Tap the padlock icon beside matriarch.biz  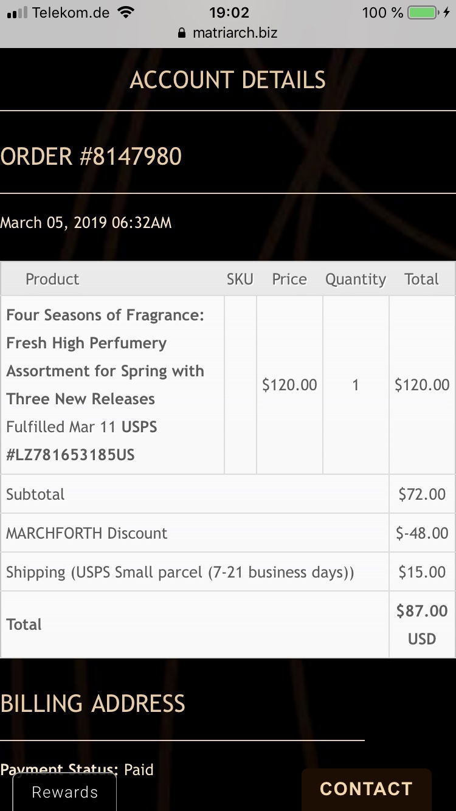(x=181, y=33)
